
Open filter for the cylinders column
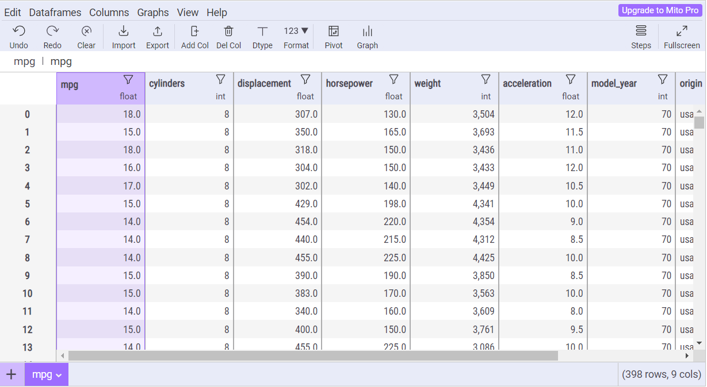(x=220, y=79)
